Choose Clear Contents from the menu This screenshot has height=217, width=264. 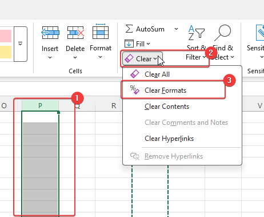[x=182, y=106]
